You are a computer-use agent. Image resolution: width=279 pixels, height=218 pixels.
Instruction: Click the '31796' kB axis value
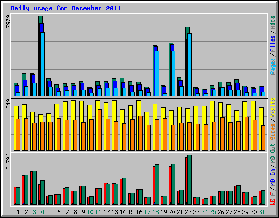8,161
